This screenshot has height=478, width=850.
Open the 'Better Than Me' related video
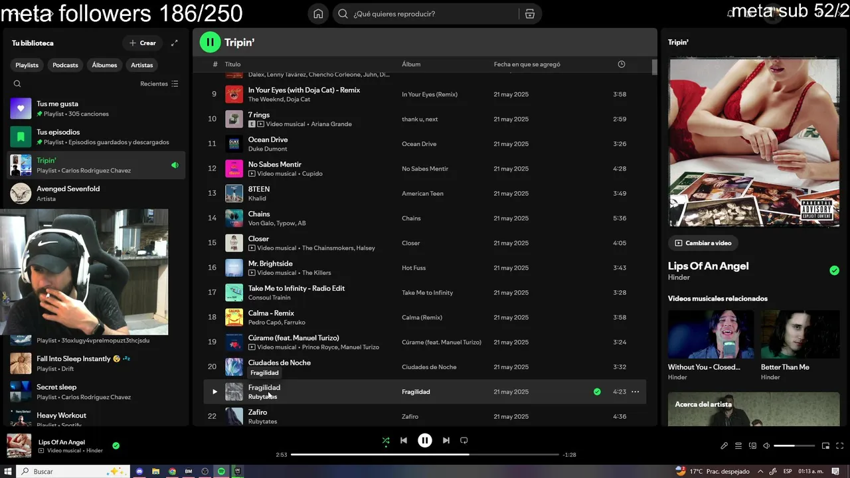[800, 346]
